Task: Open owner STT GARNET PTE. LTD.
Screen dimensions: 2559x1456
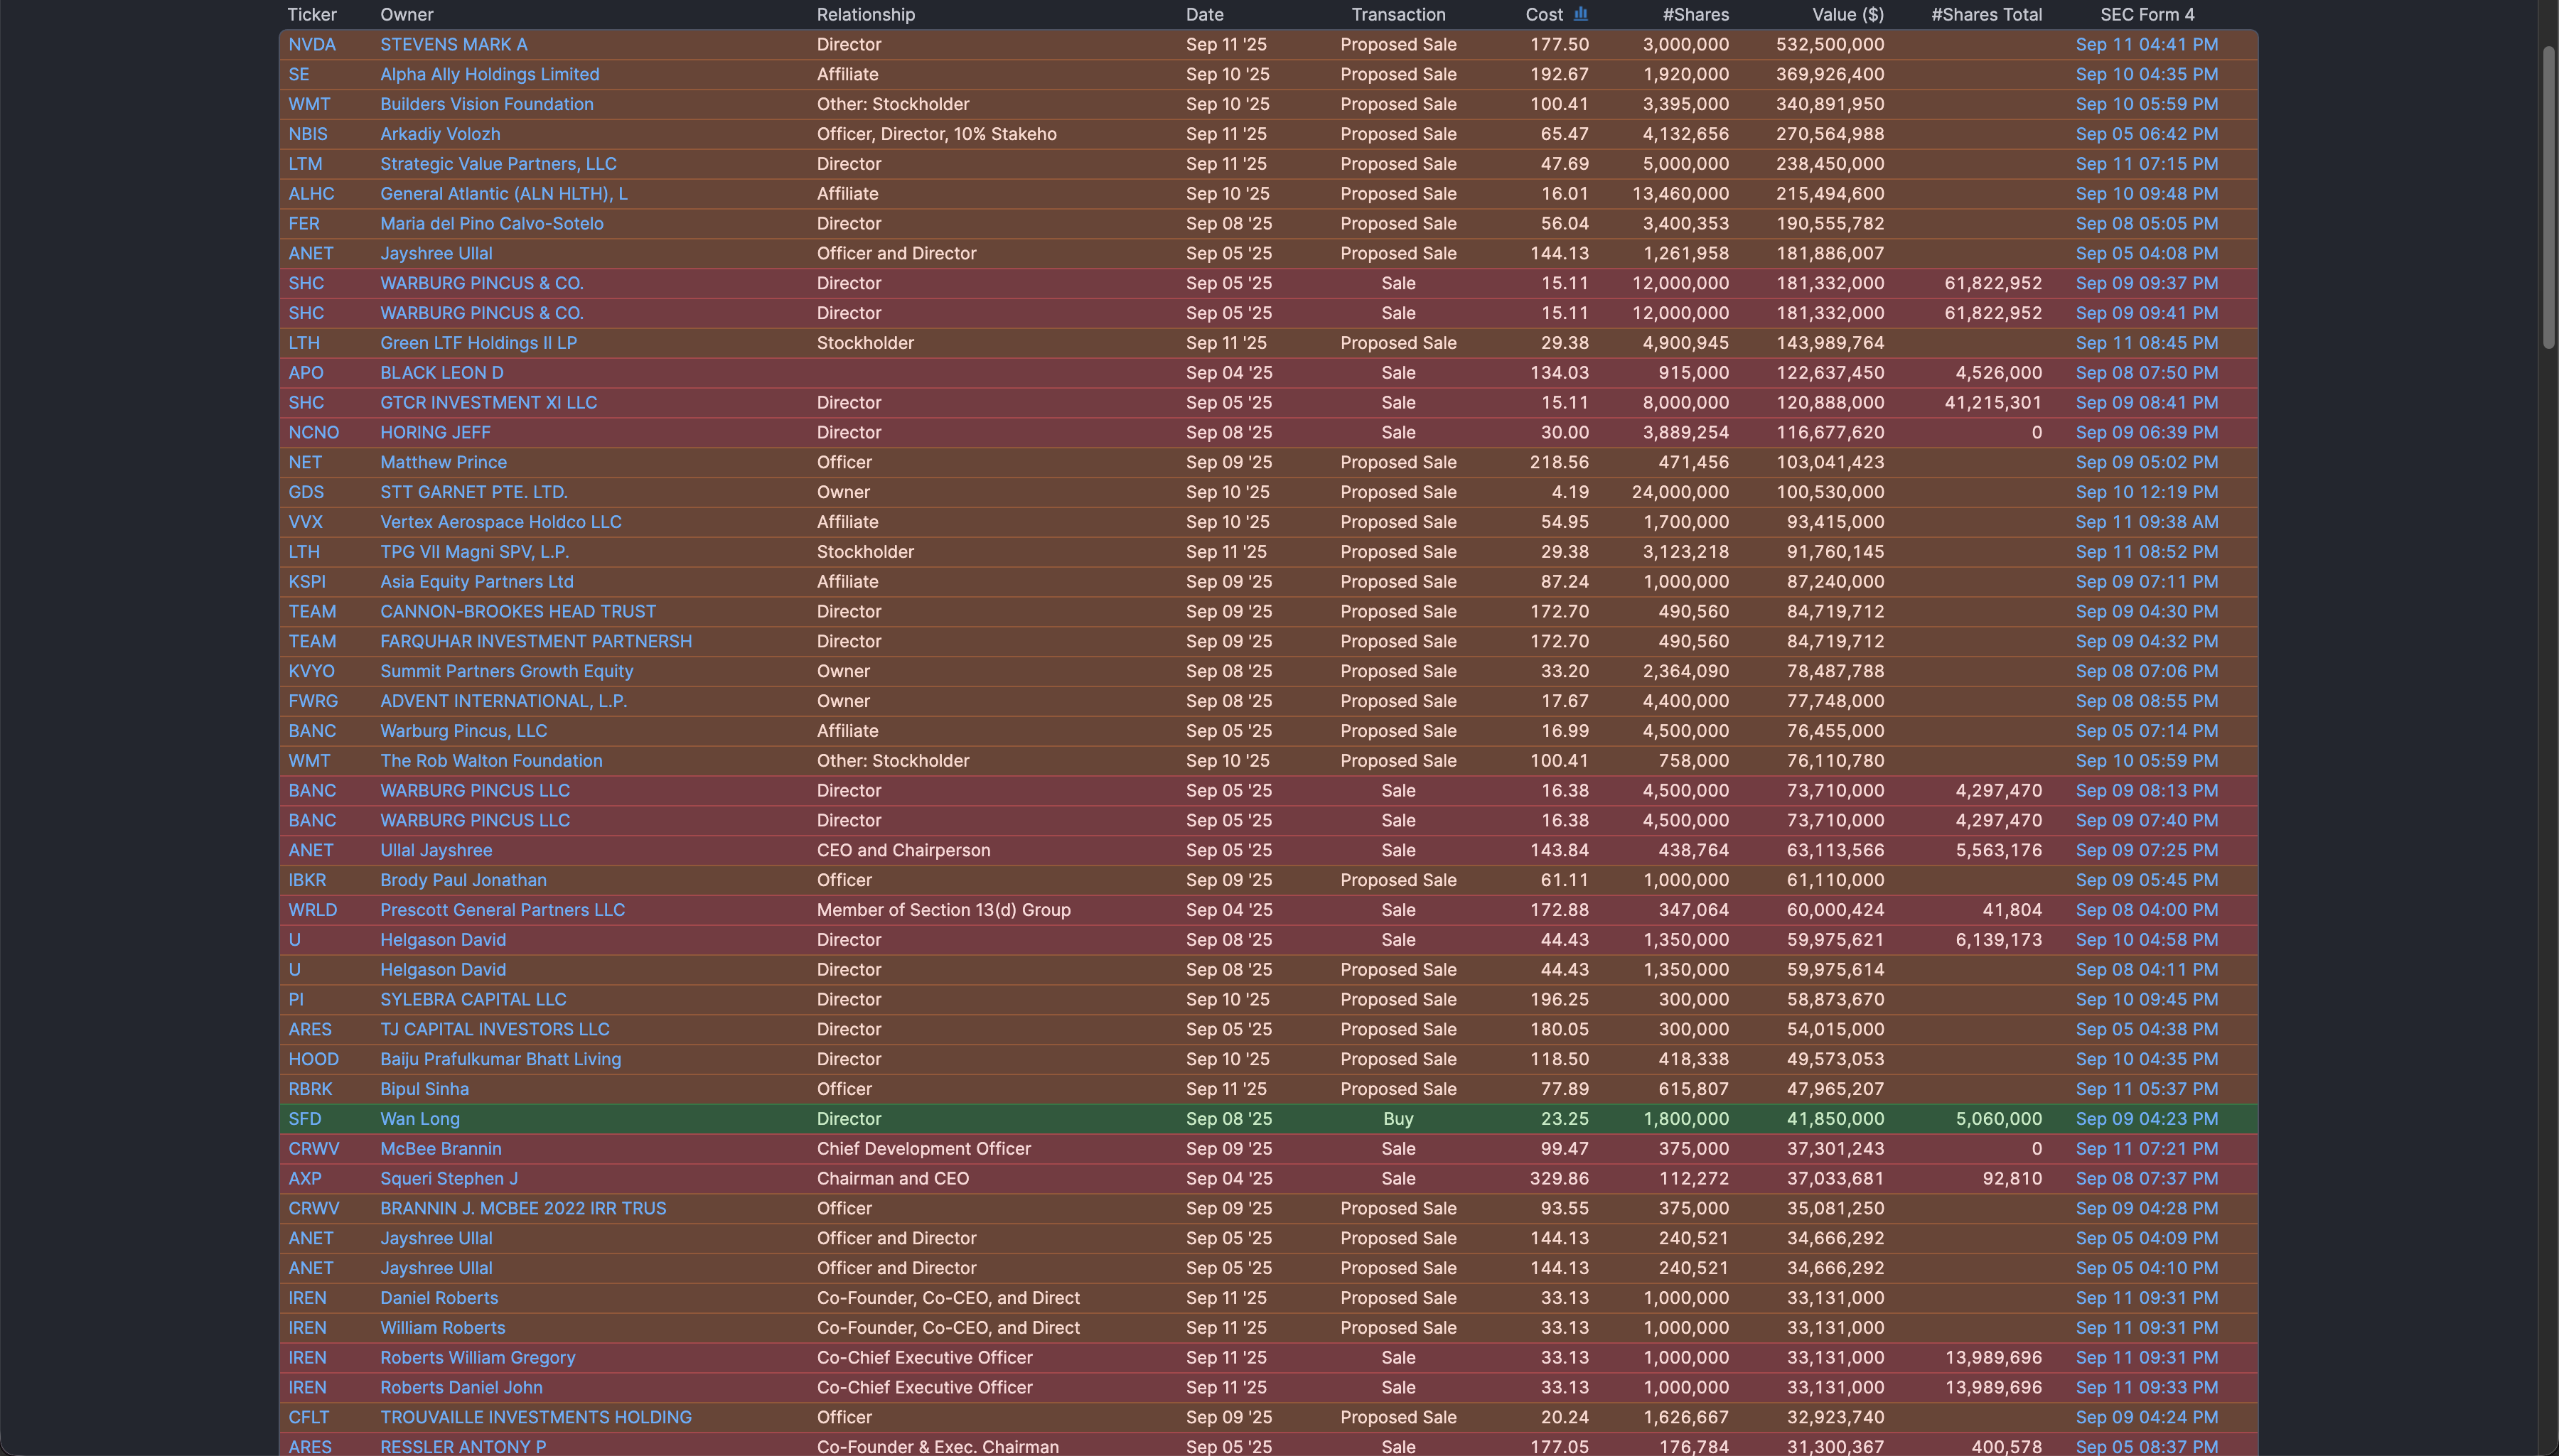Action: (x=473, y=493)
